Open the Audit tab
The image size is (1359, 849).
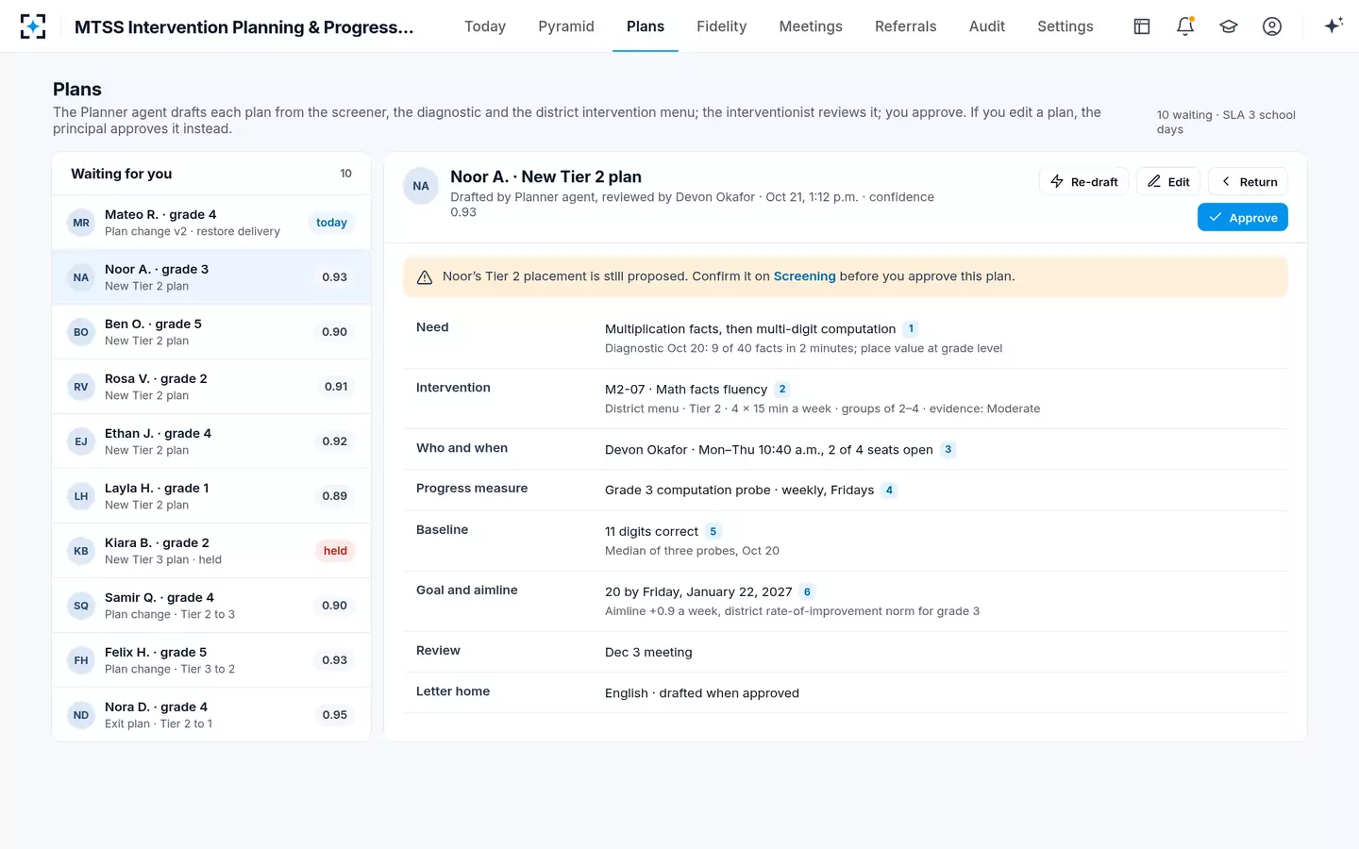pyautogui.click(x=987, y=26)
